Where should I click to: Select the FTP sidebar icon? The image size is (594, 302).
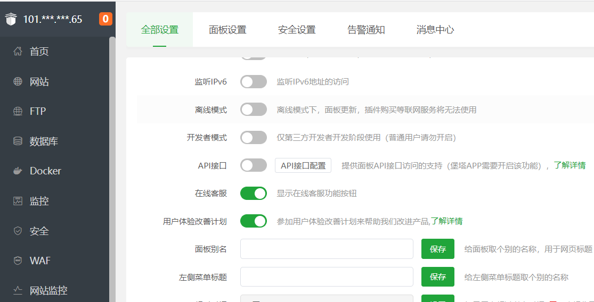click(x=18, y=111)
